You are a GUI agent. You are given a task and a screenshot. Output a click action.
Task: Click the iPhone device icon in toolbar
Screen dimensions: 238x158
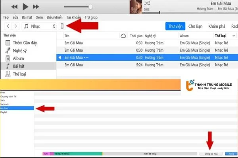62,26
